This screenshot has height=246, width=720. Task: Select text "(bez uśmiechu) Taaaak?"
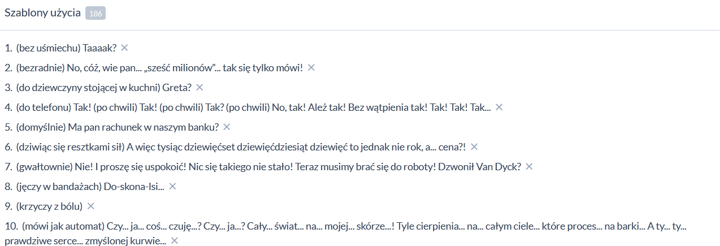click(x=66, y=48)
